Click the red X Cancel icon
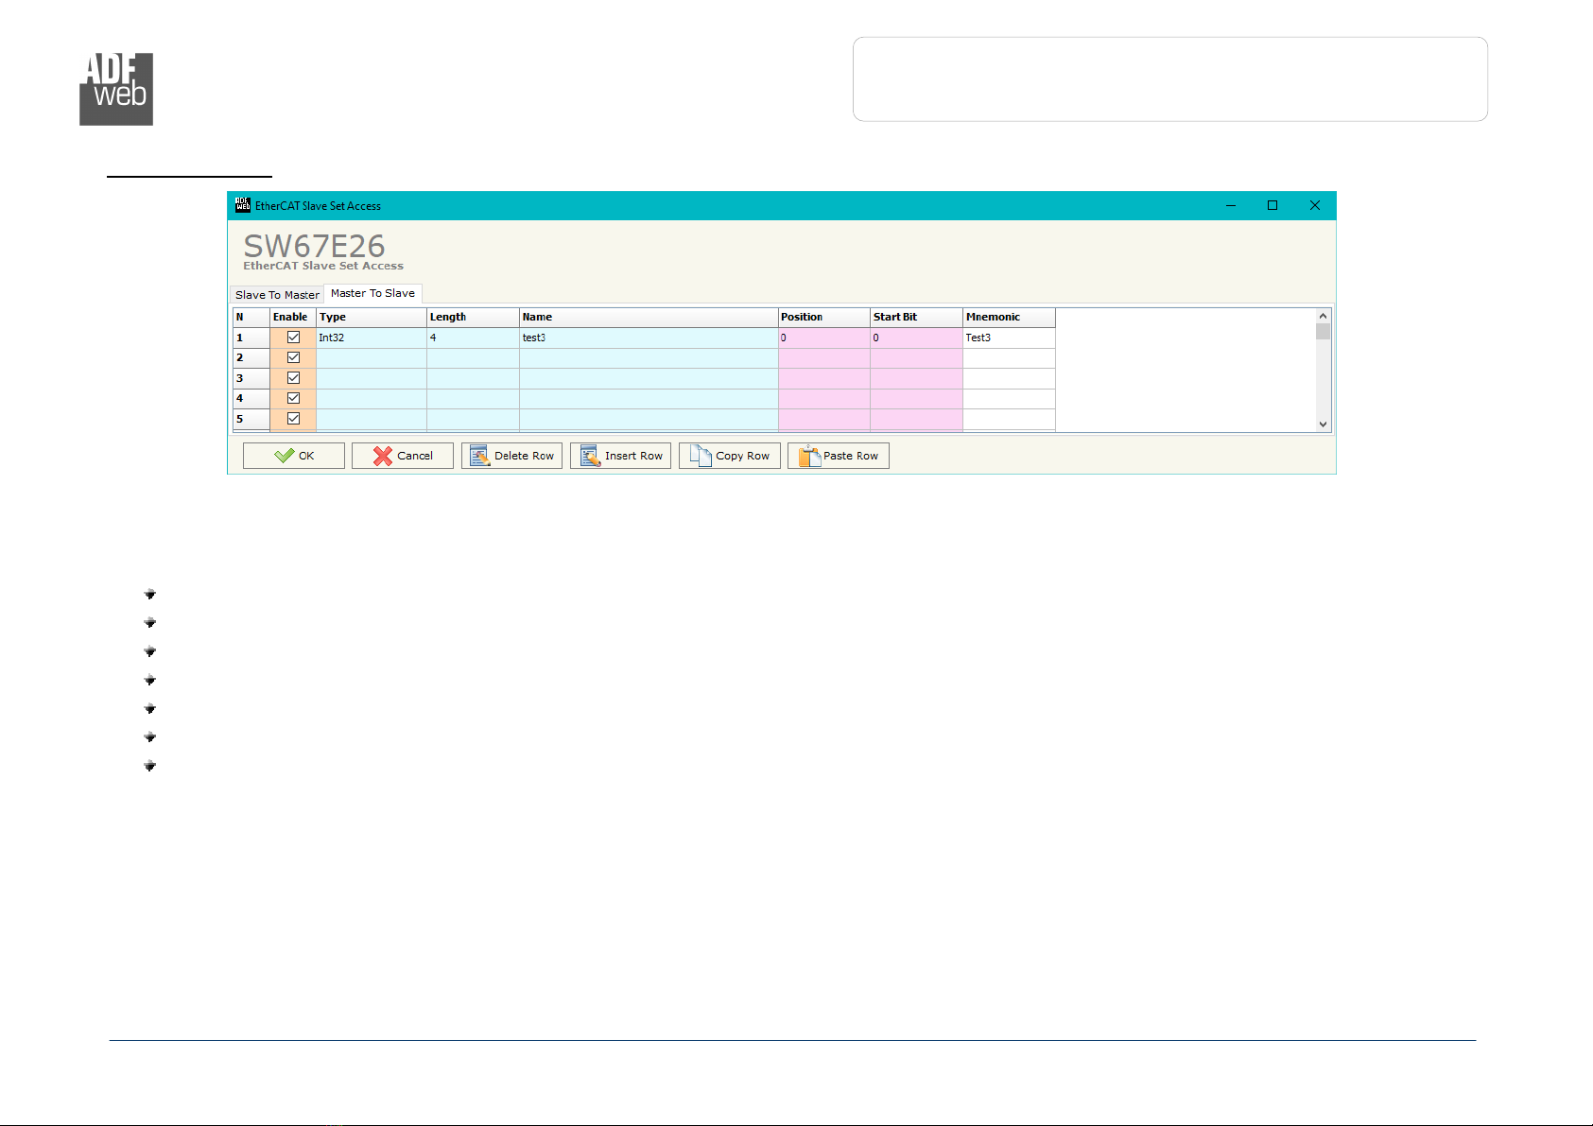The height and width of the screenshot is (1126, 1593). 383,456
